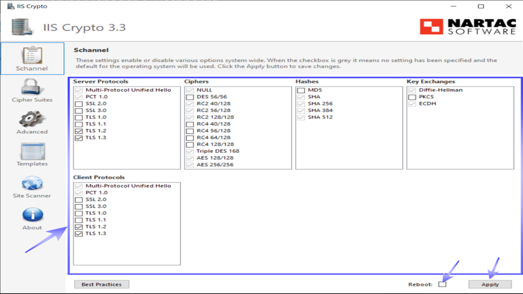Toggle the AES 256/256 checkbox

click(x=190, y=165)
